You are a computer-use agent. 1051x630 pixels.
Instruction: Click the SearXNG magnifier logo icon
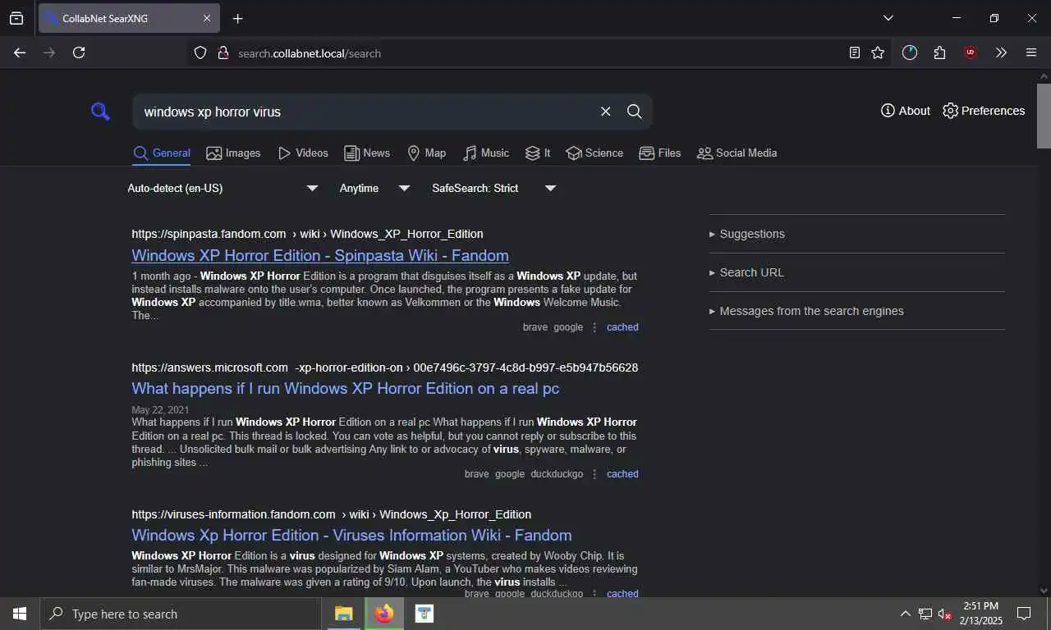pos(100,112)
